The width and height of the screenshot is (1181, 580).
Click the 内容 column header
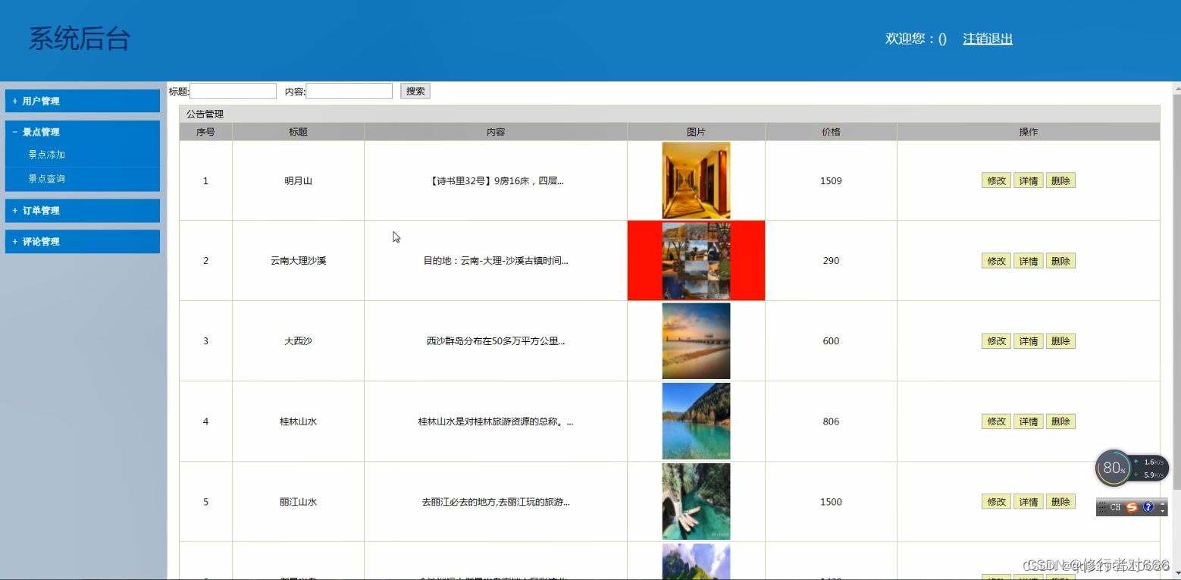496,132
